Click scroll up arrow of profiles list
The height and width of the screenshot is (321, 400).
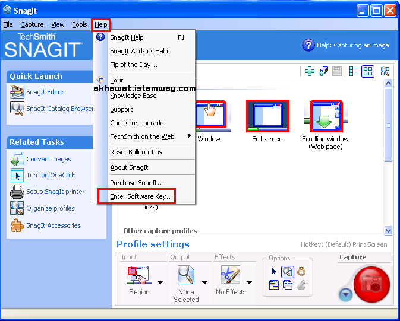click(388, 83)
